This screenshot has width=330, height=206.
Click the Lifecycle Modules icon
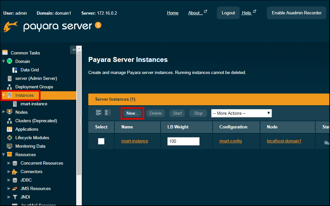(9, 138)
